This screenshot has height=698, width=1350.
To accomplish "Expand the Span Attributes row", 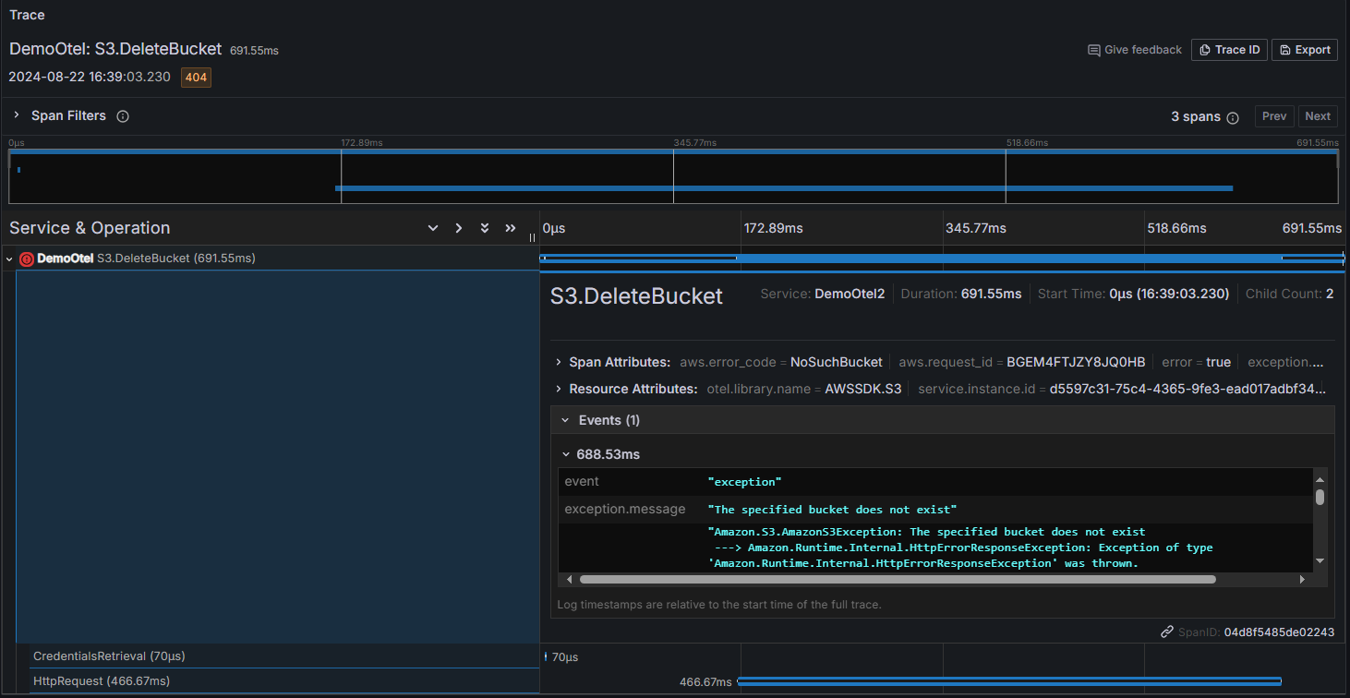I will tap(559, 362).
